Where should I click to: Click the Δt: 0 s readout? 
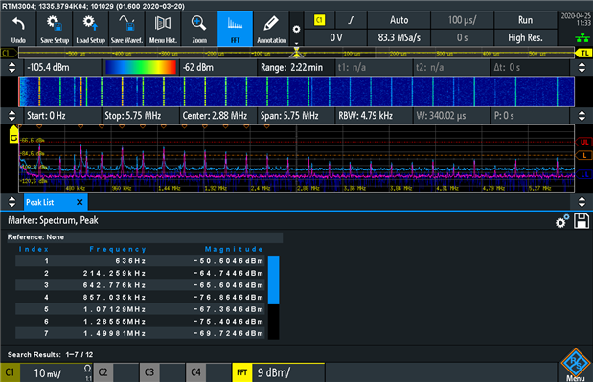(x=530, y=68)
